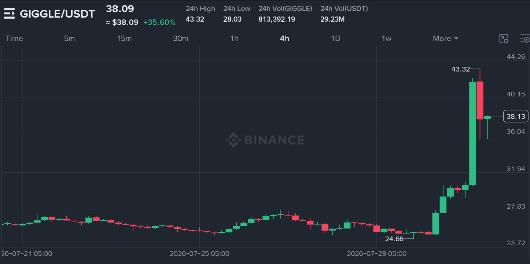Click the shrink chart window icon
The width and height of the screenshot is (530, 264).
(504, 38)
